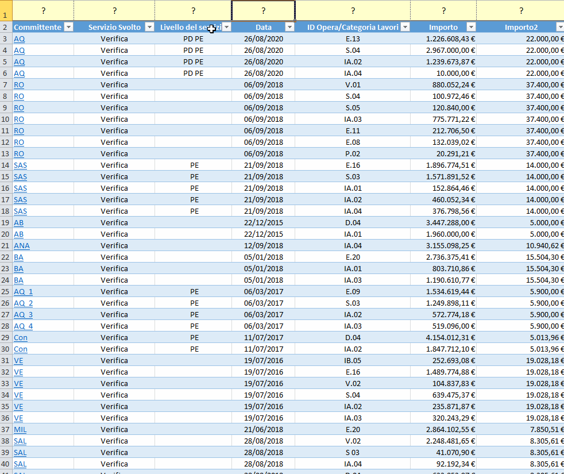Viewport: 564px width, 474px height.
Task: Select the E.09 category cell
Action: [353, 291]
